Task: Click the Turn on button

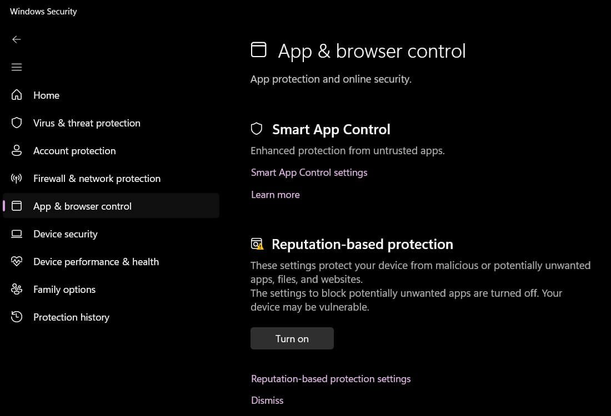Action: (x=292, y=338)
